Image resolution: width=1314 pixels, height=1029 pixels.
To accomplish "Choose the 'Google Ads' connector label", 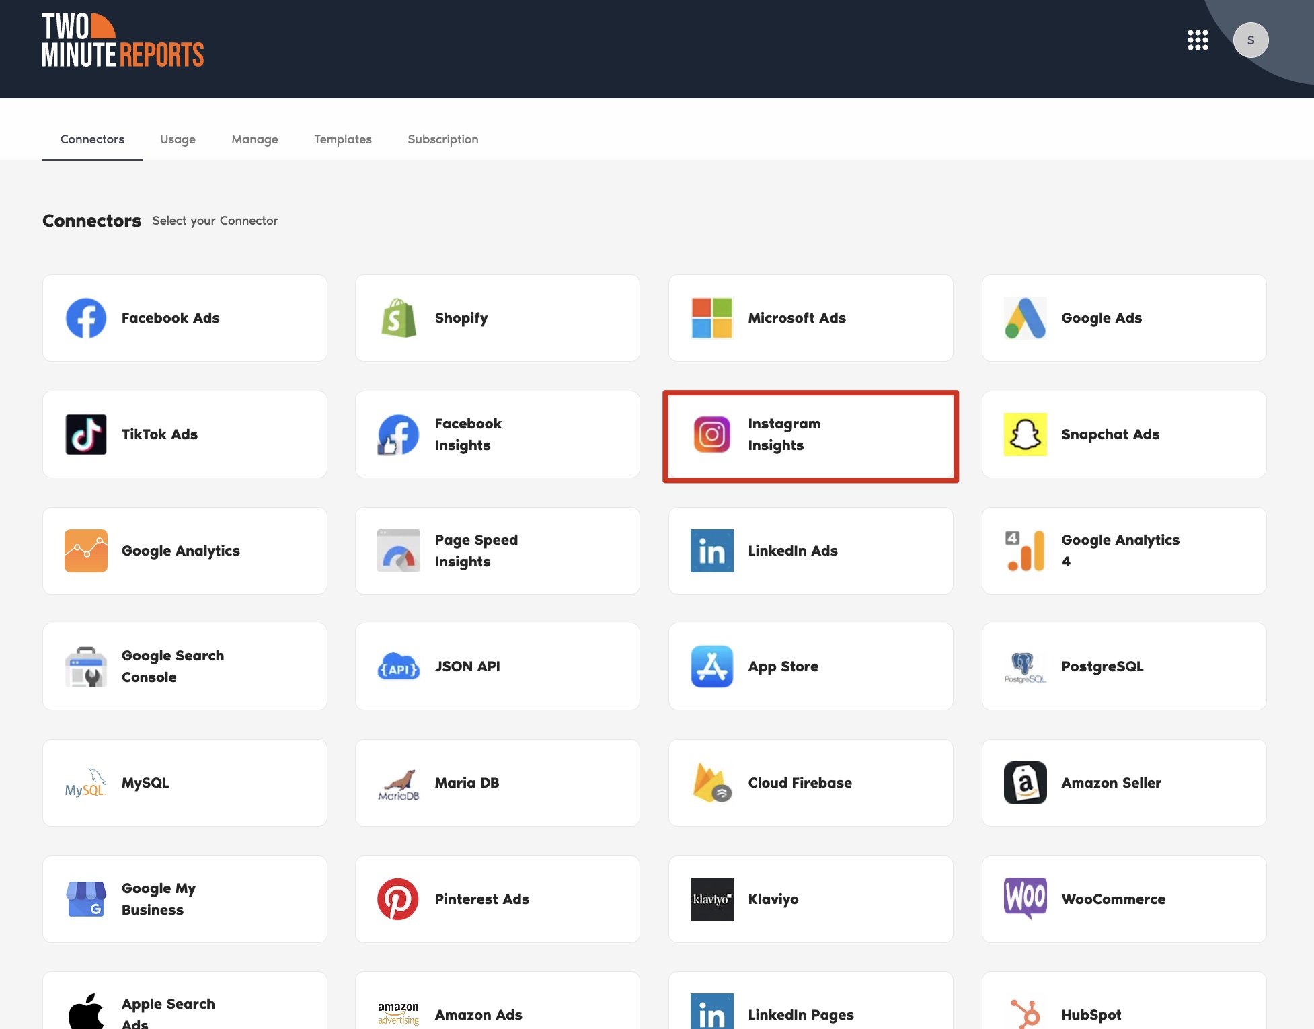I will 1102,318.
